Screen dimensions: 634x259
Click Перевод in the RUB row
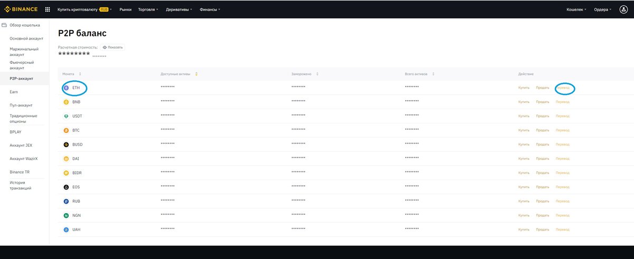click(563, 202)
